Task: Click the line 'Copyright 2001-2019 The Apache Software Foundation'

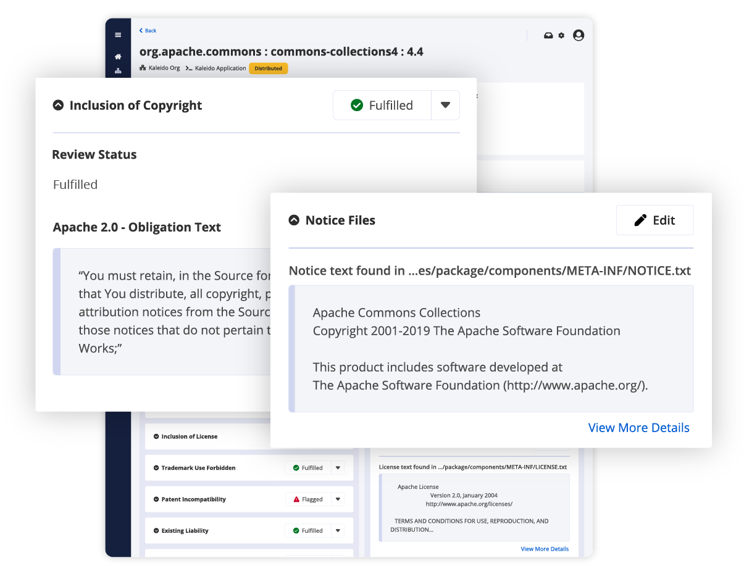Action: (x=466, y=331)
